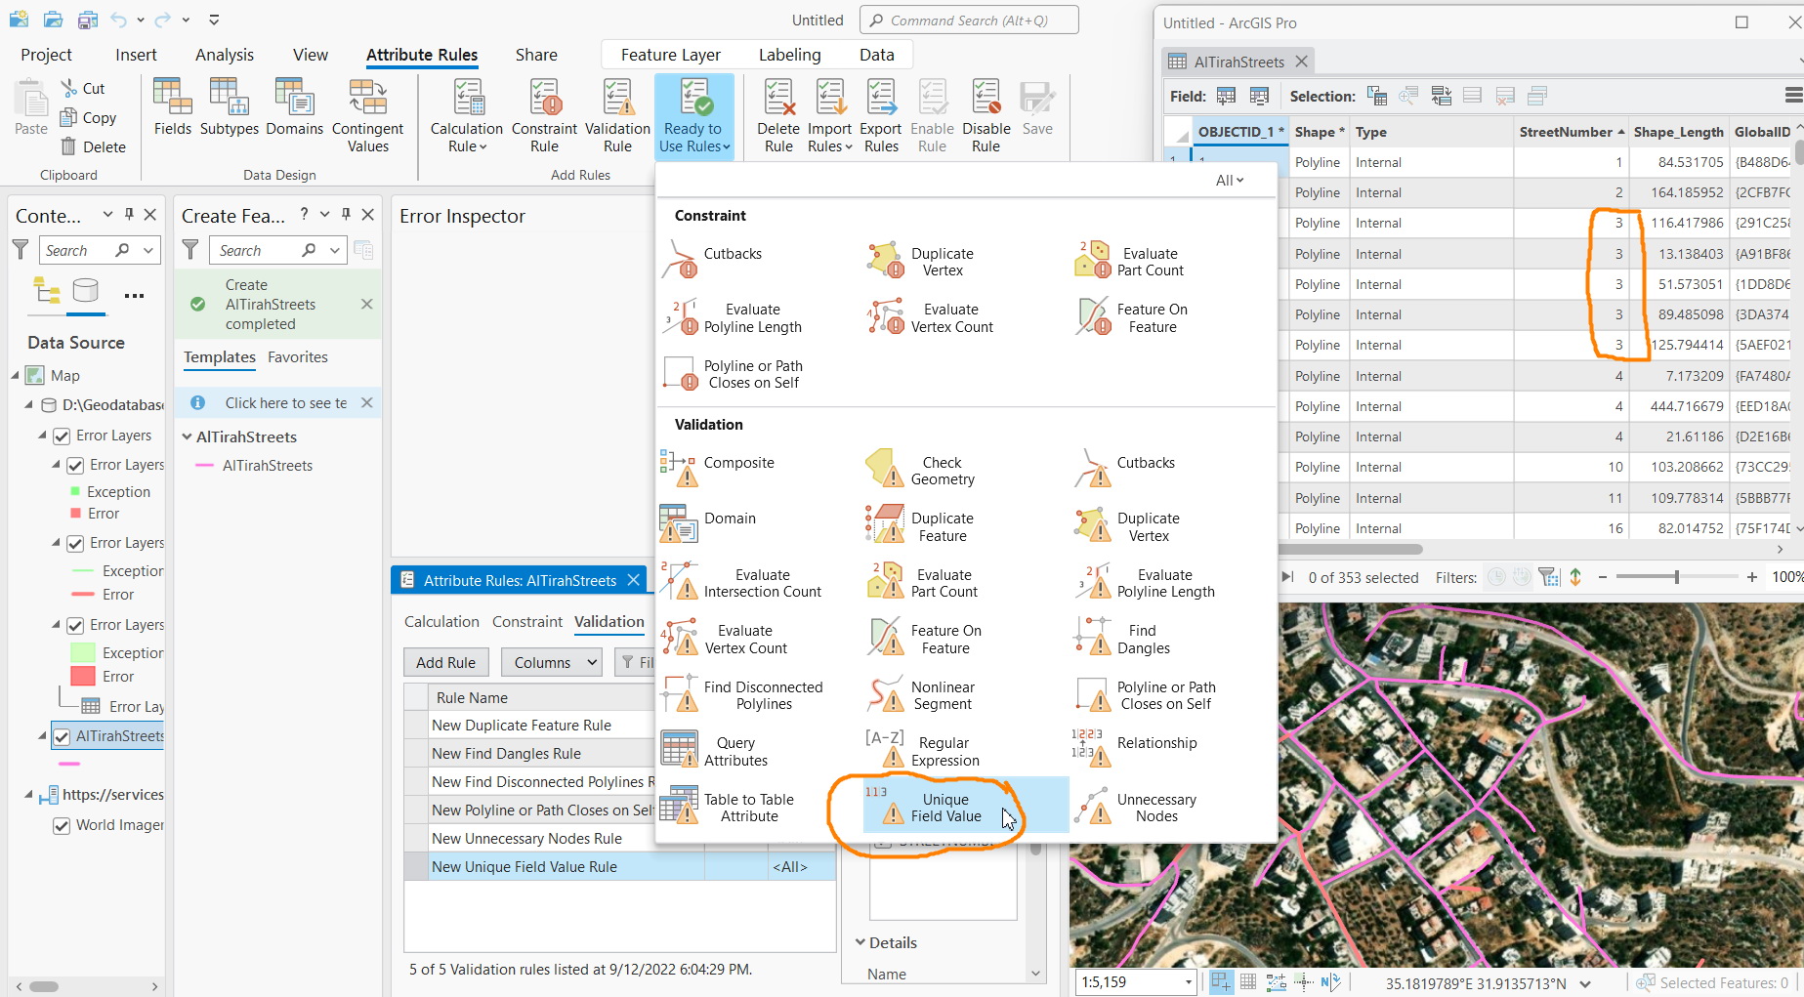Open the Columns dropdown

(551, 662)
